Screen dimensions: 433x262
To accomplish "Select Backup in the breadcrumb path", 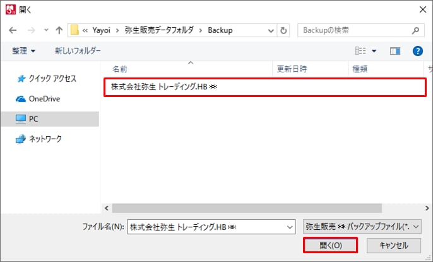I will point(220,30).
